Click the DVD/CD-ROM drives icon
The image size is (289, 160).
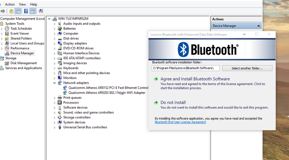click(60, 48)
